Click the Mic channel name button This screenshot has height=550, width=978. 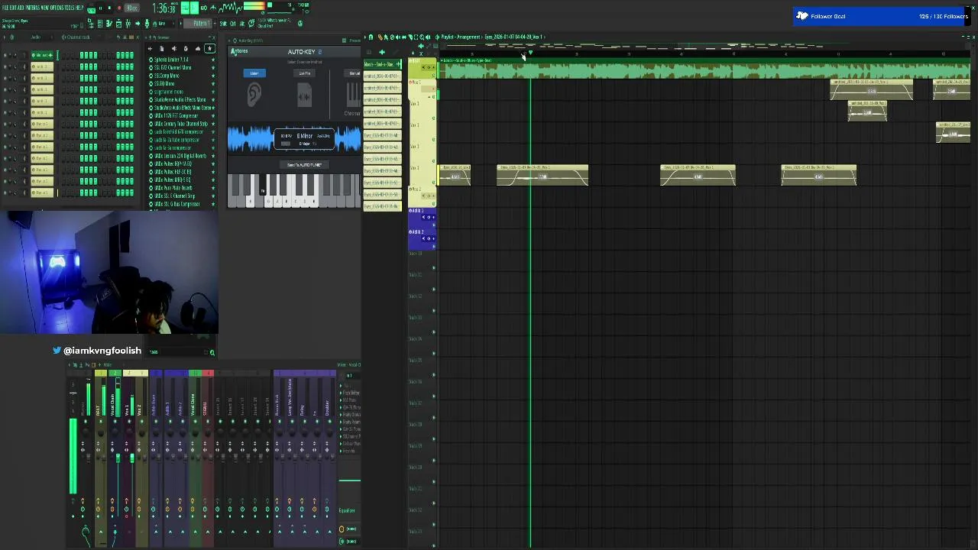(x=43, y=55)
